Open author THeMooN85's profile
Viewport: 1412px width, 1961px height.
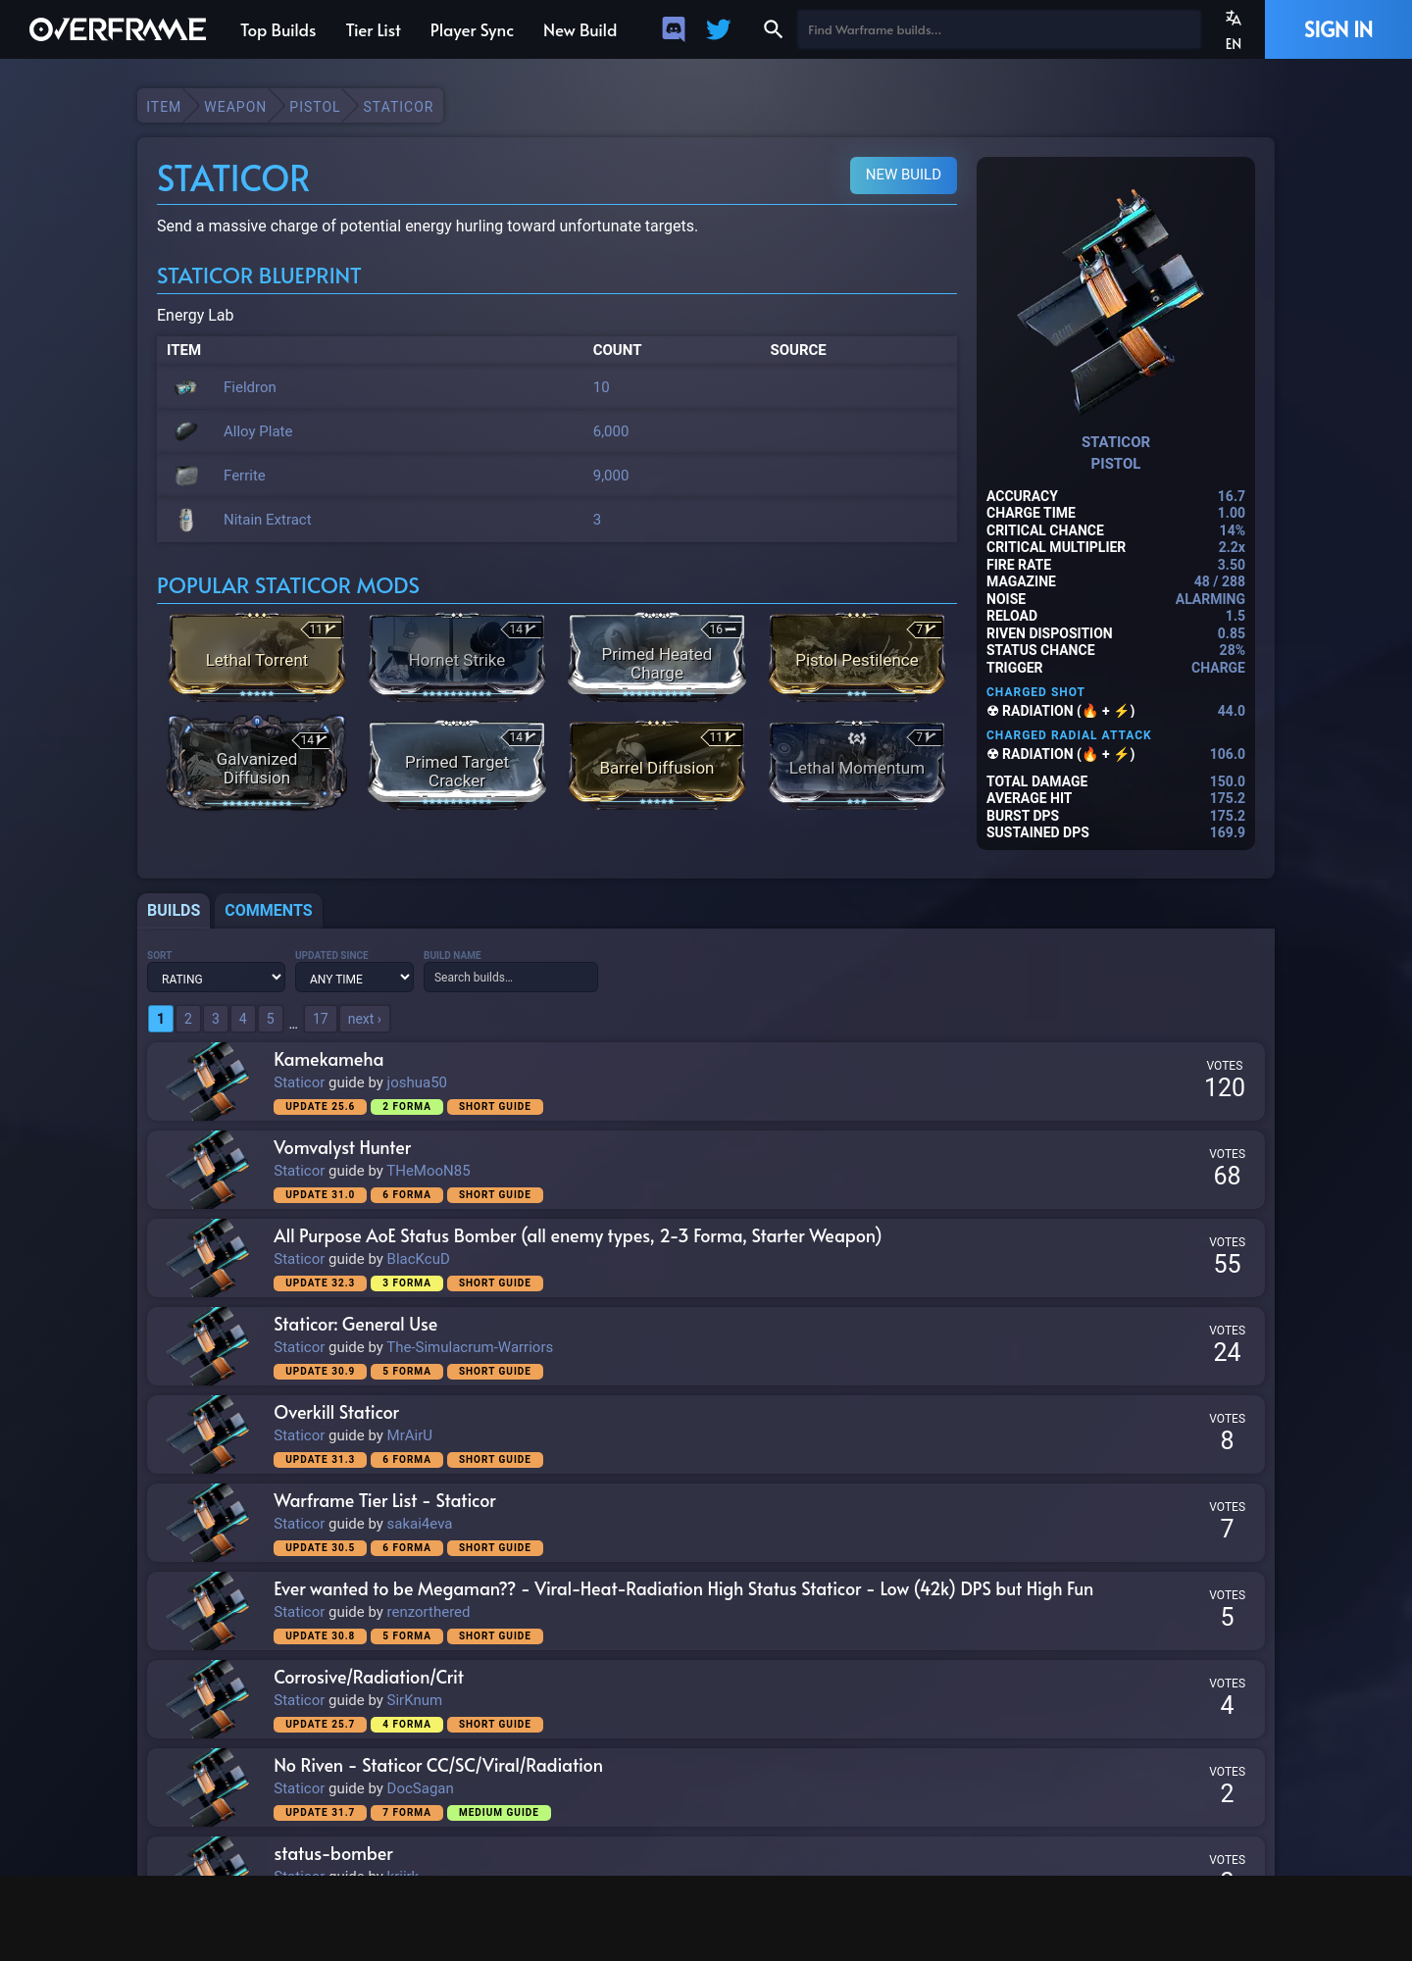tap(429, 1171)
